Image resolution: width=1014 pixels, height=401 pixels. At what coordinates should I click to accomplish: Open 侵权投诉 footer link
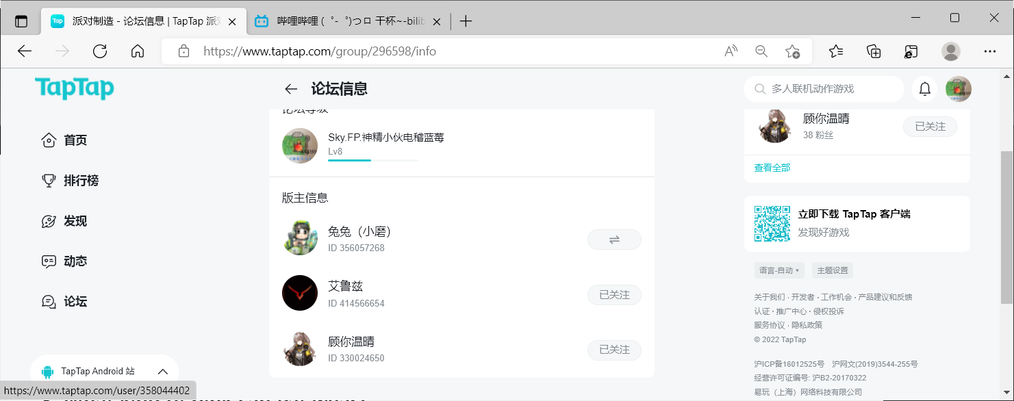(x=829, y=311)
